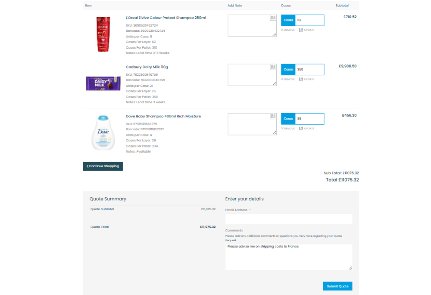Click the Cadbury Dairy Milk product thumbnail
431x295 pixels.
point(103,83)
